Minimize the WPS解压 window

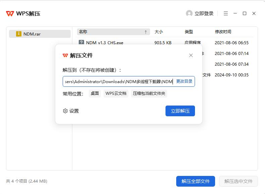click(235, 13)
